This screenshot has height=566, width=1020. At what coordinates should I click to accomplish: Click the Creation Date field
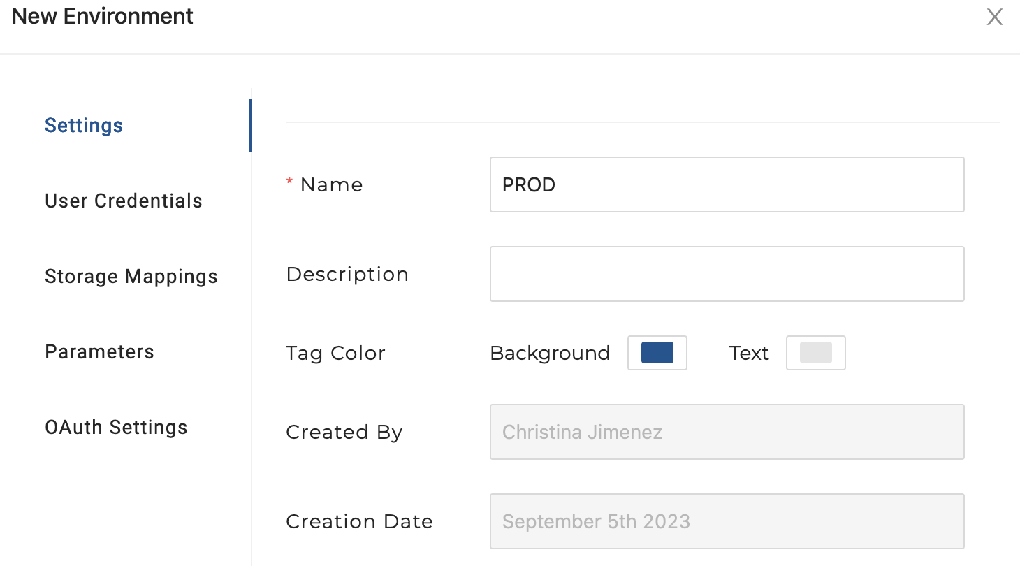tap(727, 521)
